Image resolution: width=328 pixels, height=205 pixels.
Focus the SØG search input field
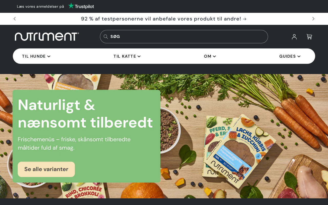point(184,37)
